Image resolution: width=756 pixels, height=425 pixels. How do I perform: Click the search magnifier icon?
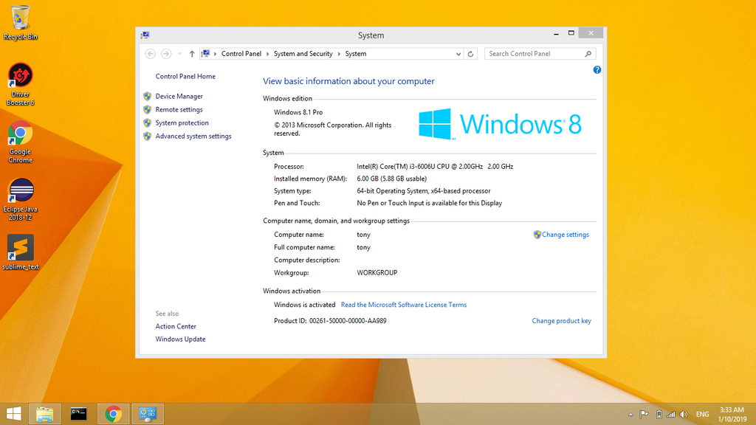(588, 54)
